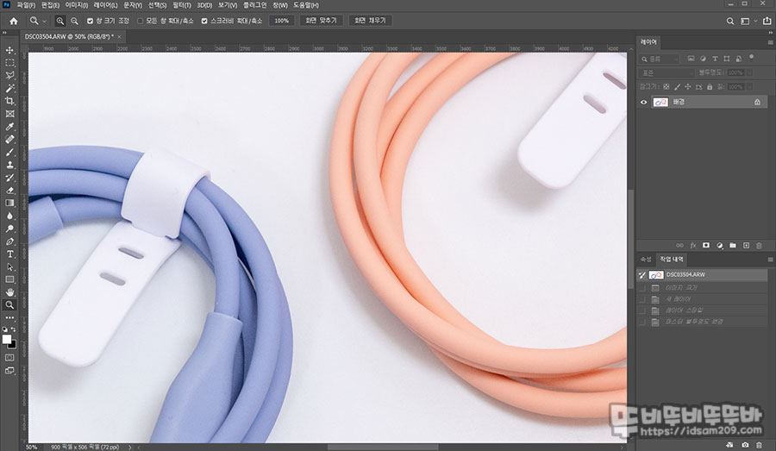This screenshot has height=451, width=776.
Task: Create a new group folder in Layers panel
Action: click(x=733, y=246)
